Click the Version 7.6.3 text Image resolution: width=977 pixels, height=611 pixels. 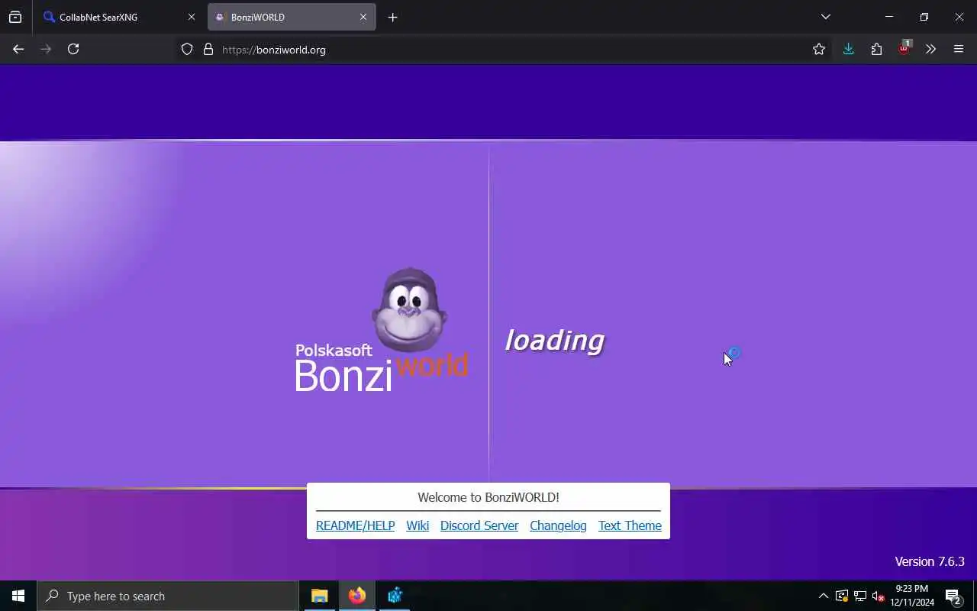[930, 561]
